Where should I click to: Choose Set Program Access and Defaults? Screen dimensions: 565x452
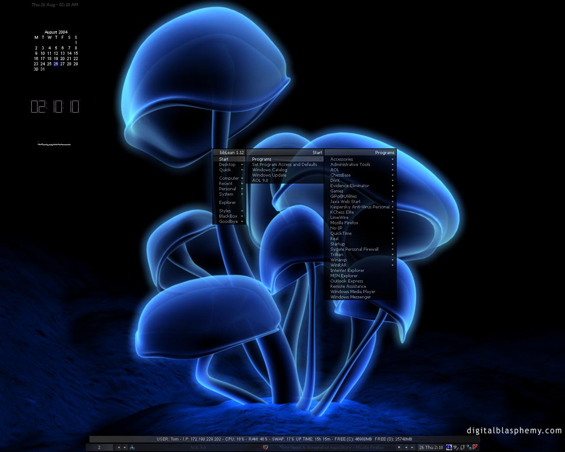click(x=285, y=165)
